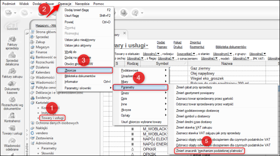The width and height of the screenshot is (280, 156).
Task: Click the help question mark toolbar icon
Action: pos(135,13)
